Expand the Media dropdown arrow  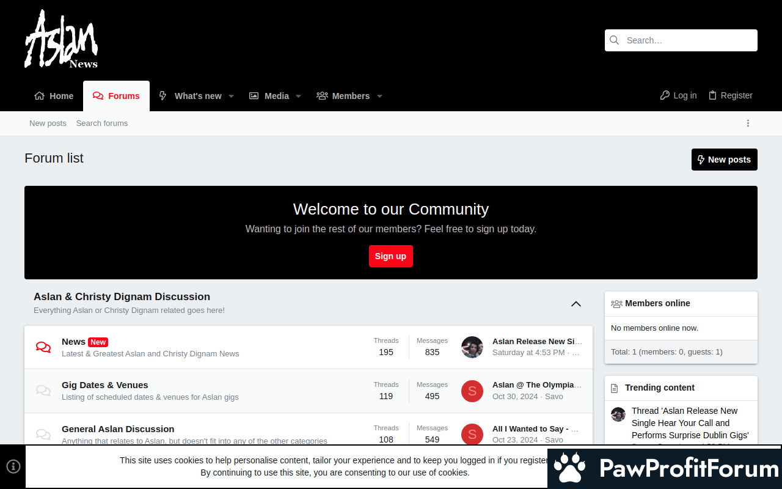(x=299, y=97)
